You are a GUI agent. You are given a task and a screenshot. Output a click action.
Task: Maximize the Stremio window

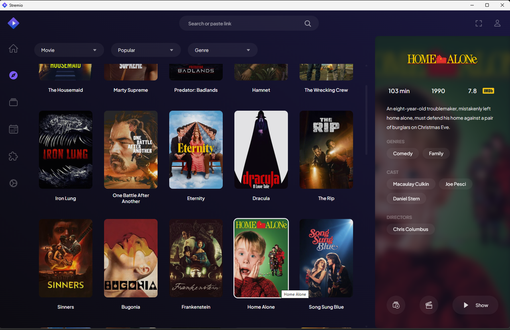point(487,5)
